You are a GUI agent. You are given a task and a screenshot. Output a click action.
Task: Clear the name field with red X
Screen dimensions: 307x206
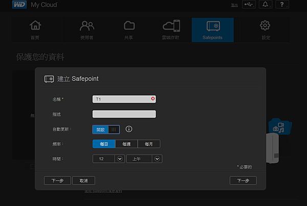point(152,99)
